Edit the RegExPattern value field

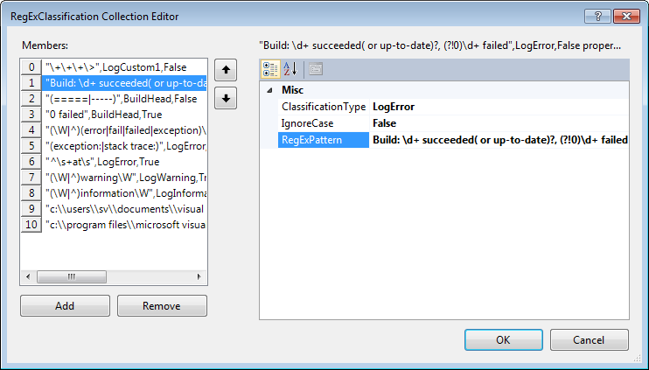pos(499,140)
